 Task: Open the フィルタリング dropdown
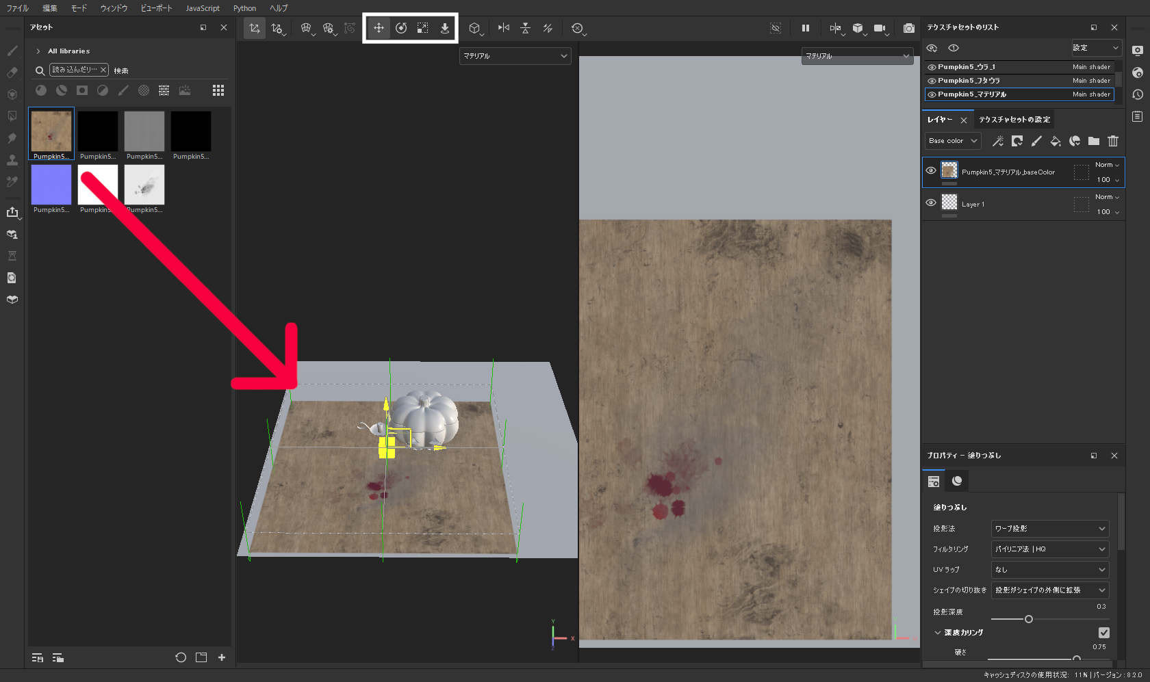point(1050,549)
